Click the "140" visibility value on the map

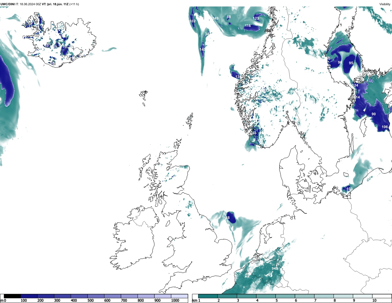tap(202, 50)
